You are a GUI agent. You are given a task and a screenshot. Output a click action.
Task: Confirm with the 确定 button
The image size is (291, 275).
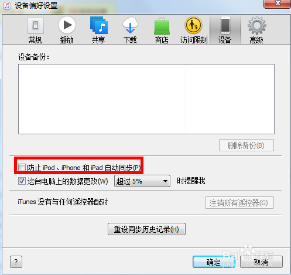click(x=214, y=262)
